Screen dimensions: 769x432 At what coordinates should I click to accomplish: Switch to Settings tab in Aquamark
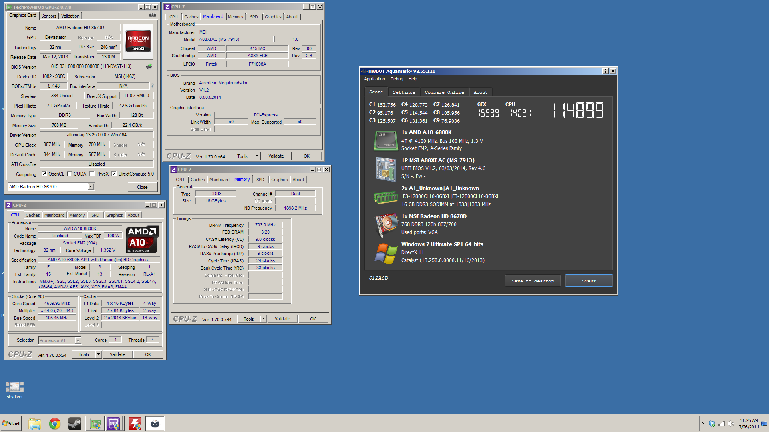pyautogui.click(x=404, y=92)
